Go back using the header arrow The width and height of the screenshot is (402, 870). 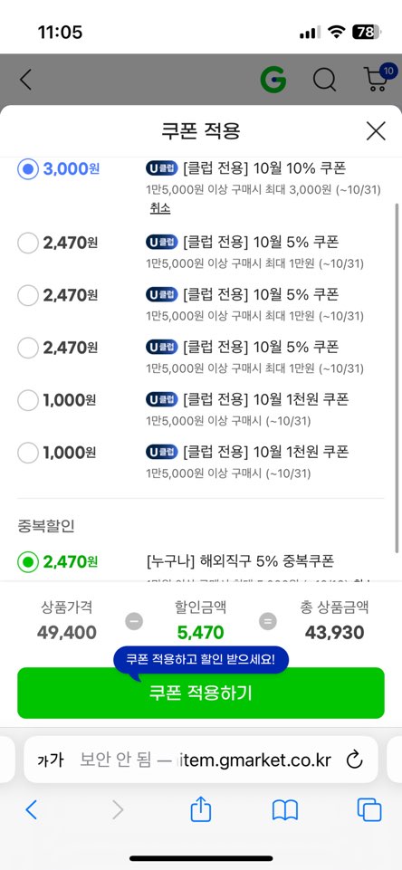(x=25, y=81)
